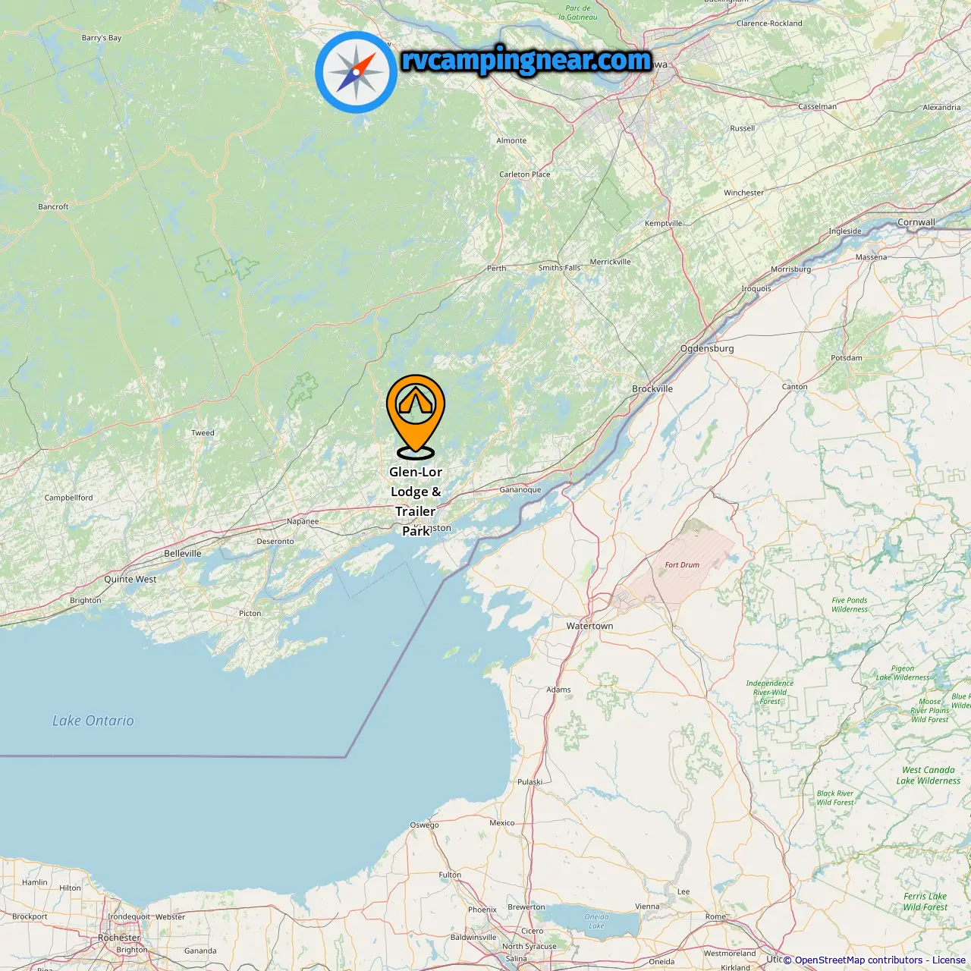Select the Oswego town label
This screenshot has width=971, height=971.
pos(424,825)
